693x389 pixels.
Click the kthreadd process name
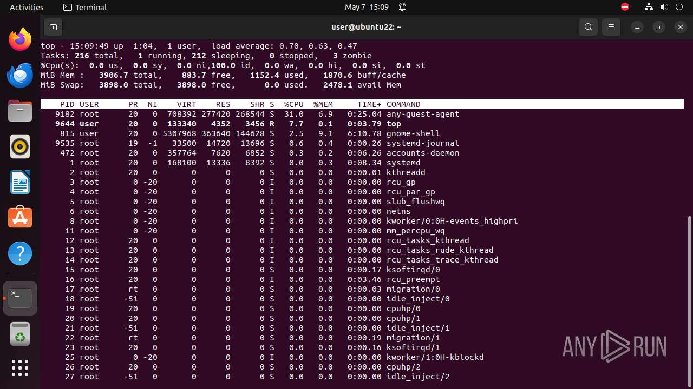(x=406, y=172)
